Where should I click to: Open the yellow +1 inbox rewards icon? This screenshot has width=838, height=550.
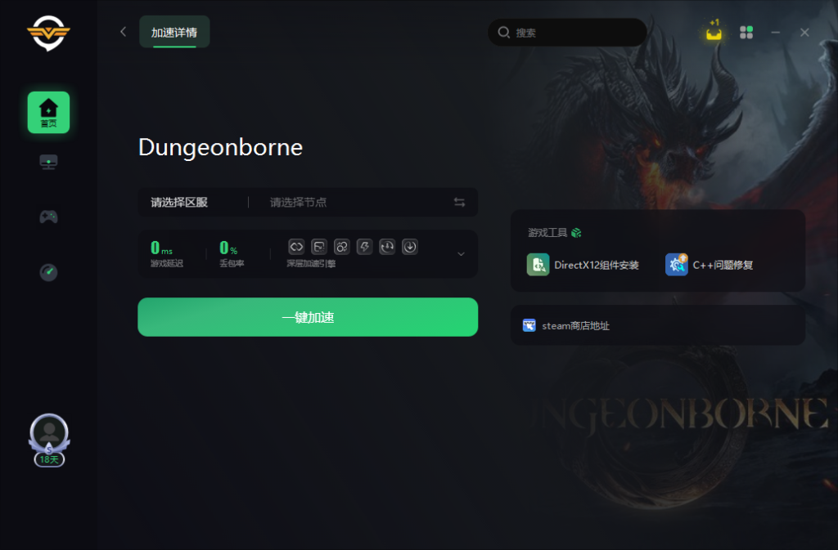click(714, 31)
